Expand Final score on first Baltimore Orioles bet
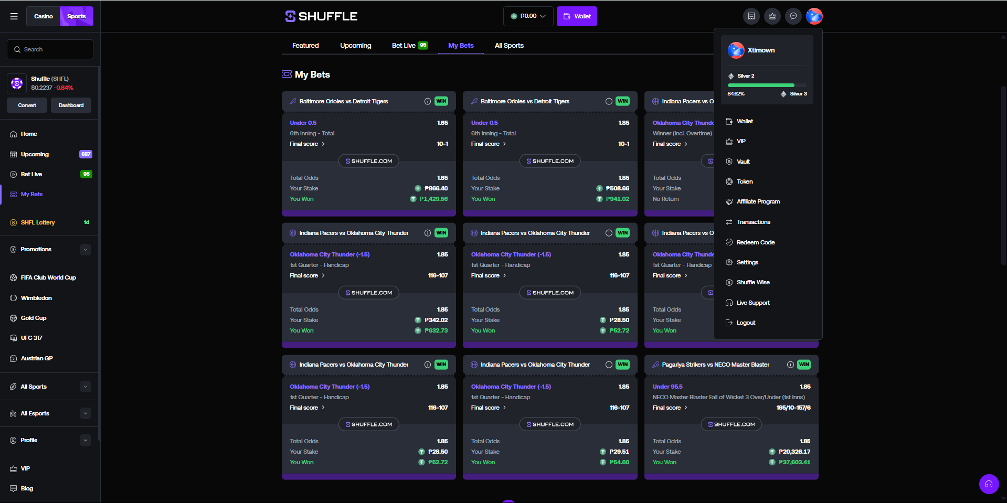Screen dimensions: 1007x503 click(308, 144)
